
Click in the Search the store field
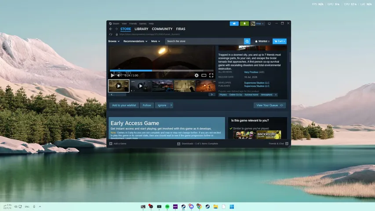coord(204,41)
